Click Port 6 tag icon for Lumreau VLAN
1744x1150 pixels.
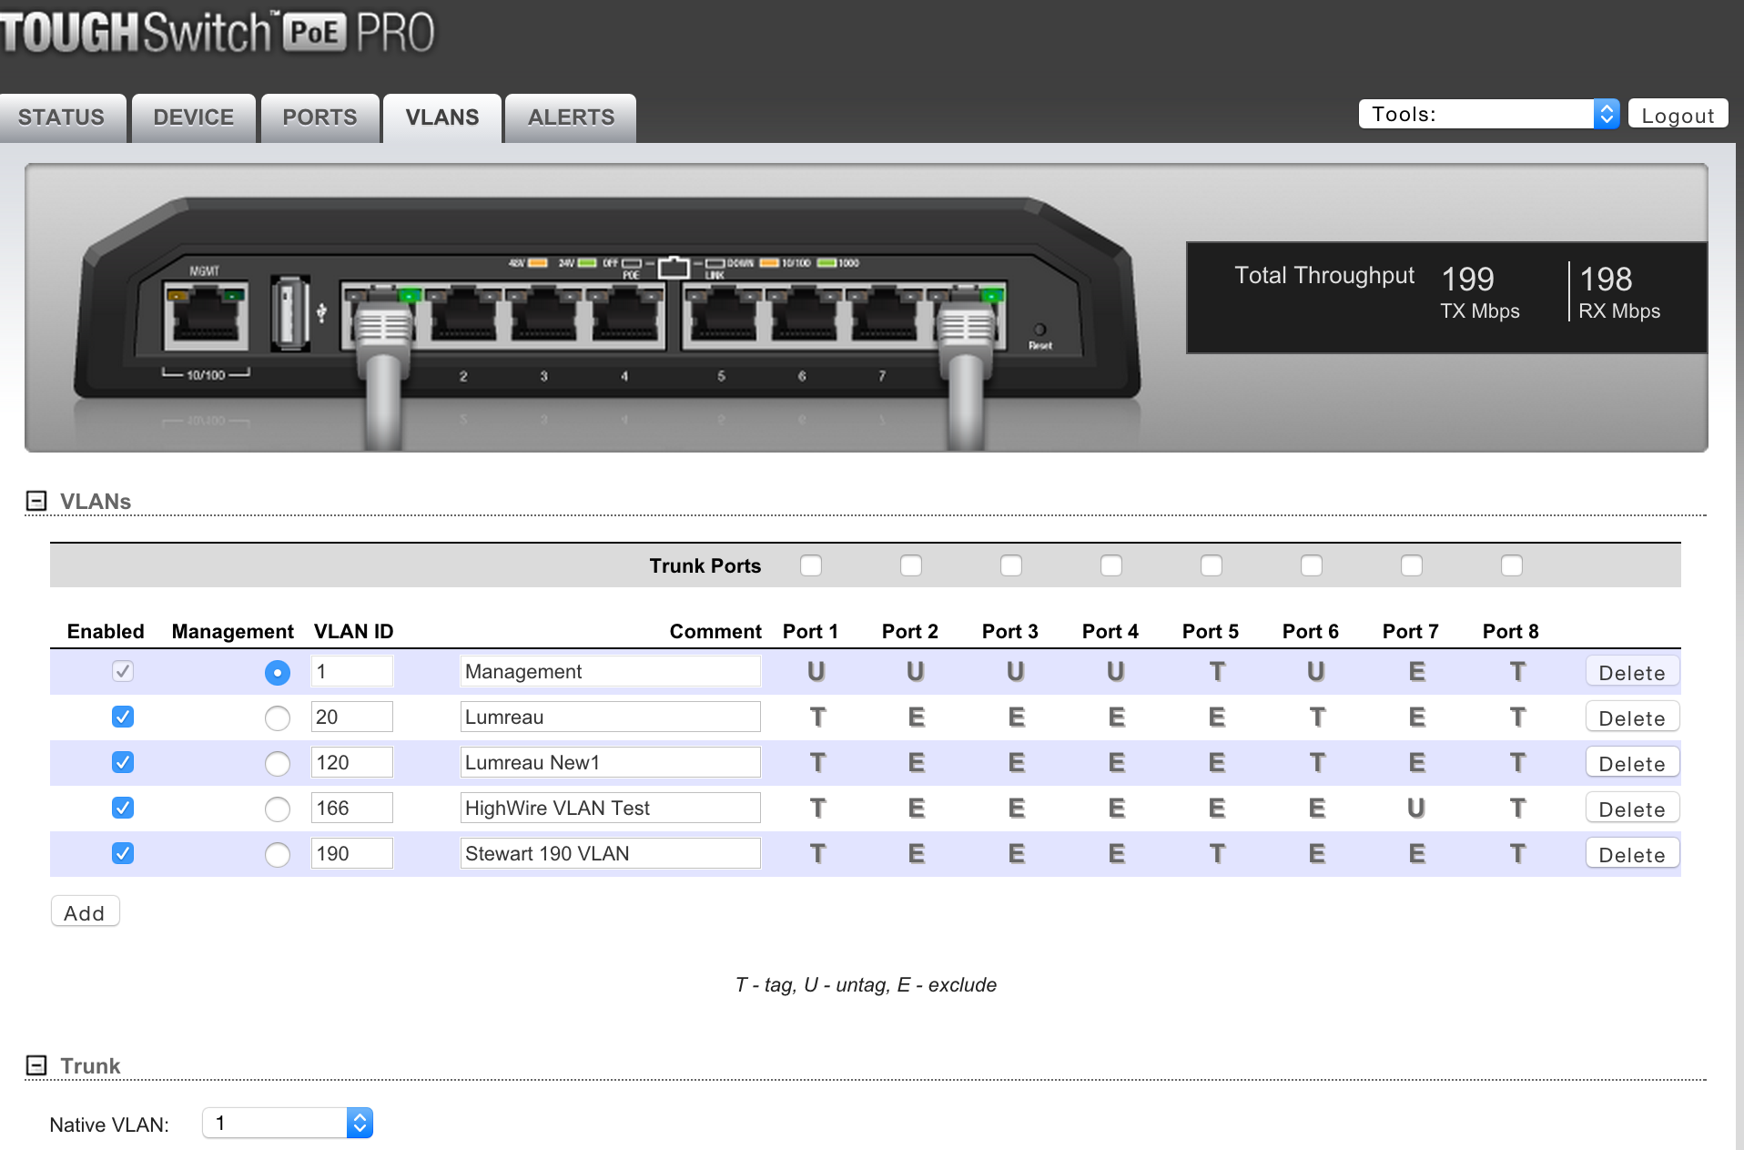click(x=1316, y=717)
